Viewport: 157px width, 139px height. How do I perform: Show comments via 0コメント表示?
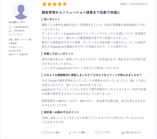click(x=53, y=133)
